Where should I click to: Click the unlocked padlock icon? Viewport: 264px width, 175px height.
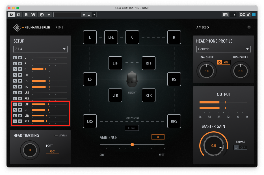coord(248,15)
